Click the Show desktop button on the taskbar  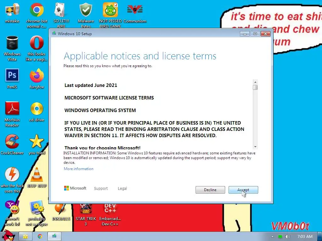pos(320,237)
